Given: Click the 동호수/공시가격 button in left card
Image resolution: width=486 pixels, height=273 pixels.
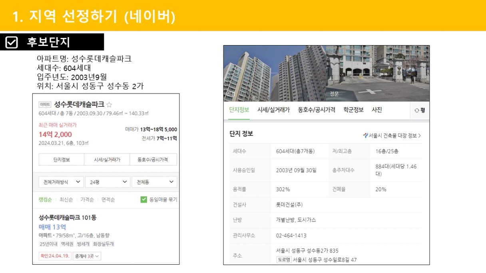Looking at the screenshot, I should click(x=153, y=160).
